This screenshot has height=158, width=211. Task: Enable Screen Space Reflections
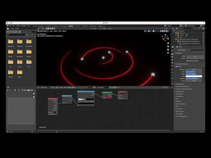click(x=176, y=89)
